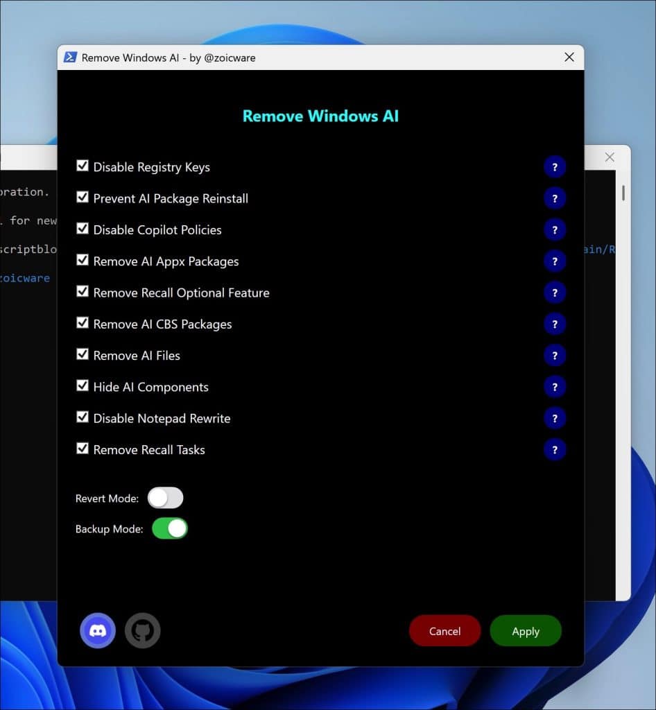The height and width of the screenshot is (710, 656).
Task: Enable the Revert Mode toggle
Action: pos(165,497)
